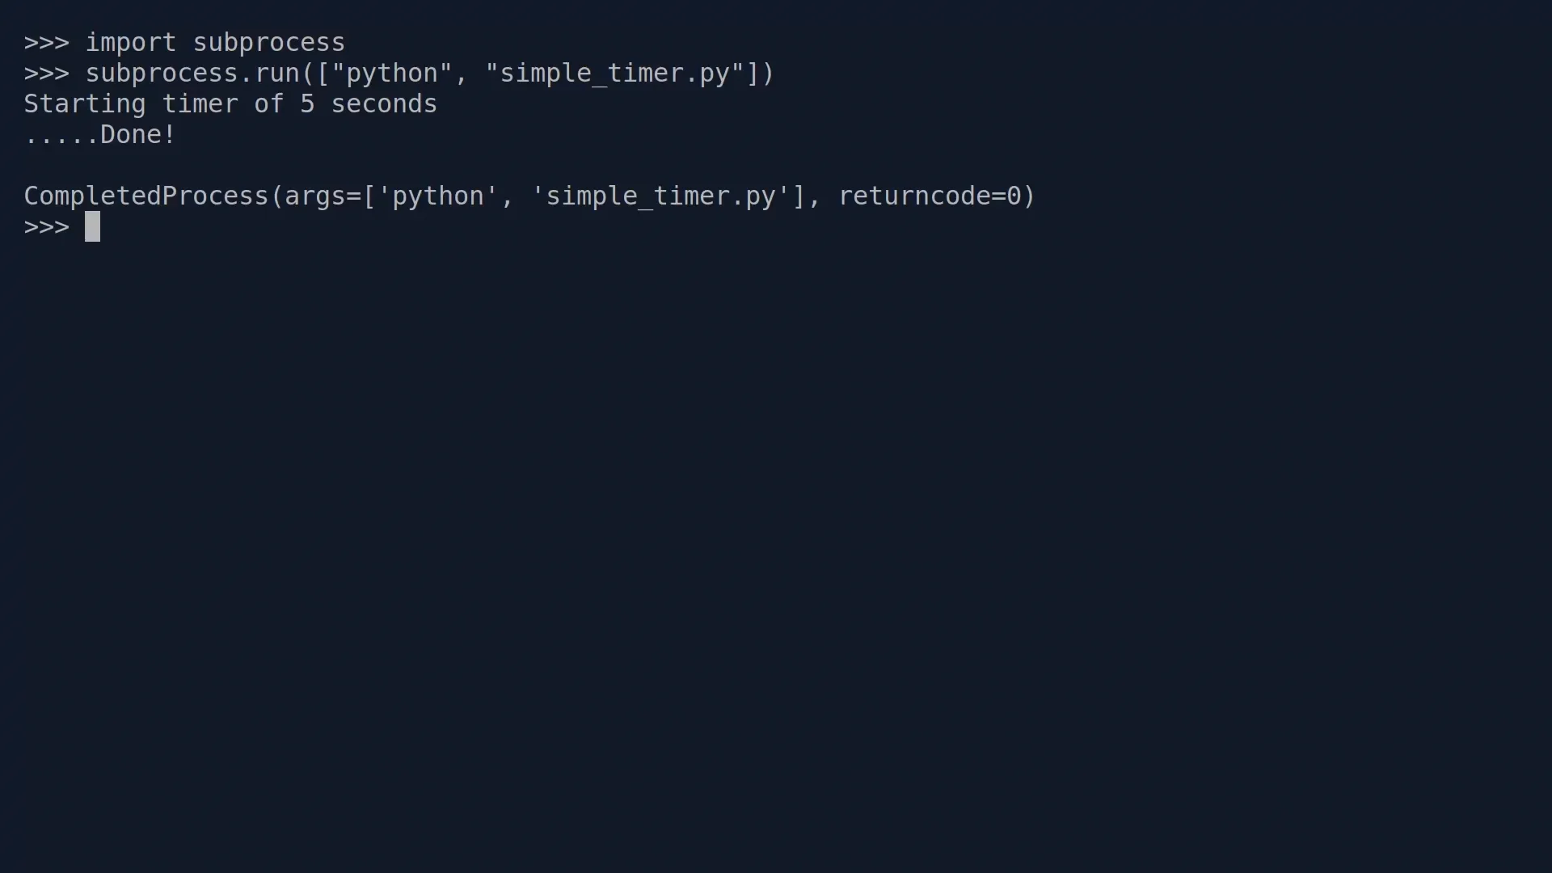The image size is (1552, 873).
Task: Click the double-quoted "python" argument string
Action: 392,74
